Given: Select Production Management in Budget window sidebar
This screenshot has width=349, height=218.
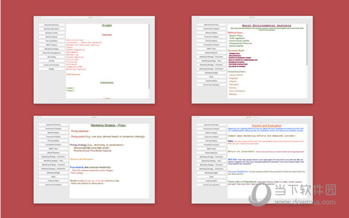Looking at the screenshot, I should [x=52, y=53].
